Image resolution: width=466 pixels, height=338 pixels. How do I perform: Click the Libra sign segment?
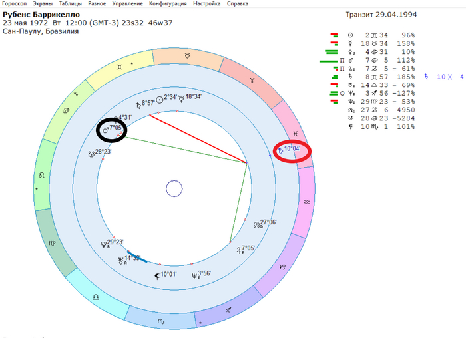coord(96,297)
